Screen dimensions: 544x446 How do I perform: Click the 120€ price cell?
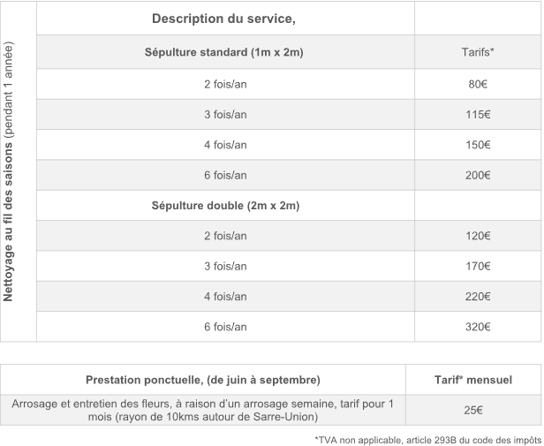478,236
